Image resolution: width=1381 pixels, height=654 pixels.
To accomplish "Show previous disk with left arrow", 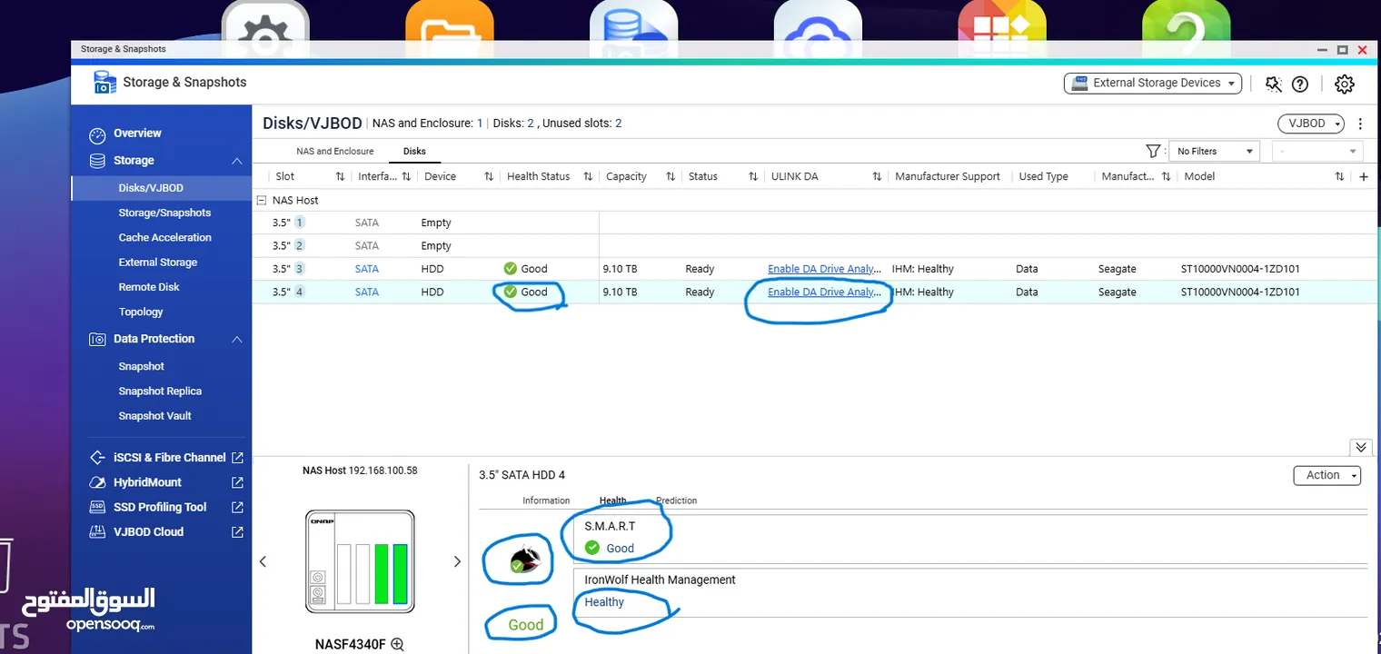I will [263, 561].
